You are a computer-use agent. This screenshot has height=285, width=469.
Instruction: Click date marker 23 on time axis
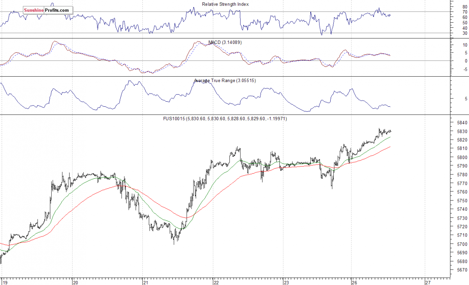point(286,282)
